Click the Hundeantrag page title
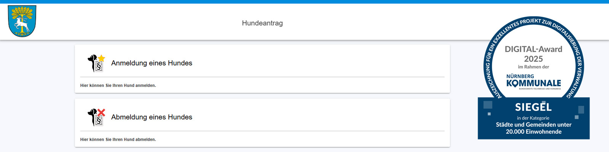 click(x=262, y=23)
